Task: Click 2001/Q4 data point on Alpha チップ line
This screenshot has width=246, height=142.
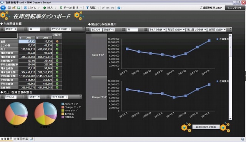Action: [209, 40]
